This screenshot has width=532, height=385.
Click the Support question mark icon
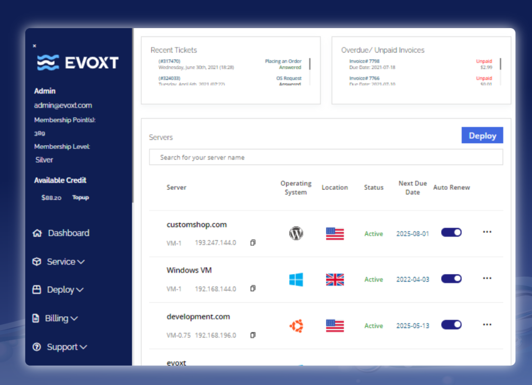click(x=37, y=346)
